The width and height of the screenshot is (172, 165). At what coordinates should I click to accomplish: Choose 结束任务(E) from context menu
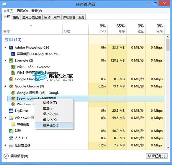pyautogui.click(x=54, y=125)
